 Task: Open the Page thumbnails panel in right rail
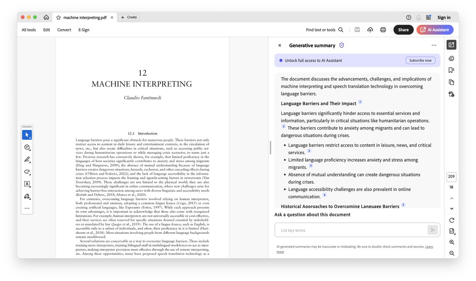pos(451,82)
